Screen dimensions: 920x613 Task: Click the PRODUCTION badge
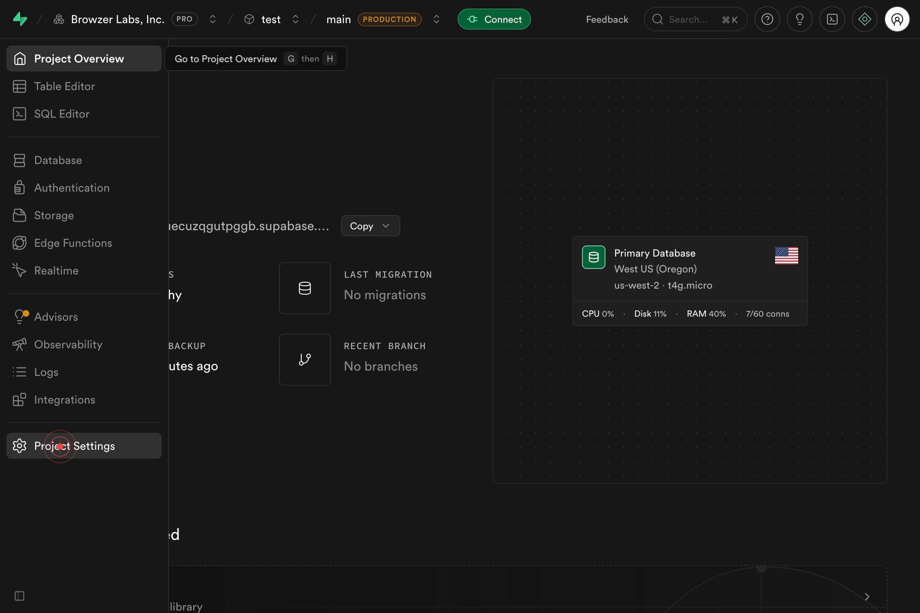pos(389,19)
